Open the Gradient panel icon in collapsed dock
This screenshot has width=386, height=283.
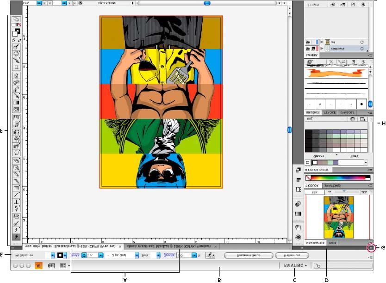coord(298,214)
